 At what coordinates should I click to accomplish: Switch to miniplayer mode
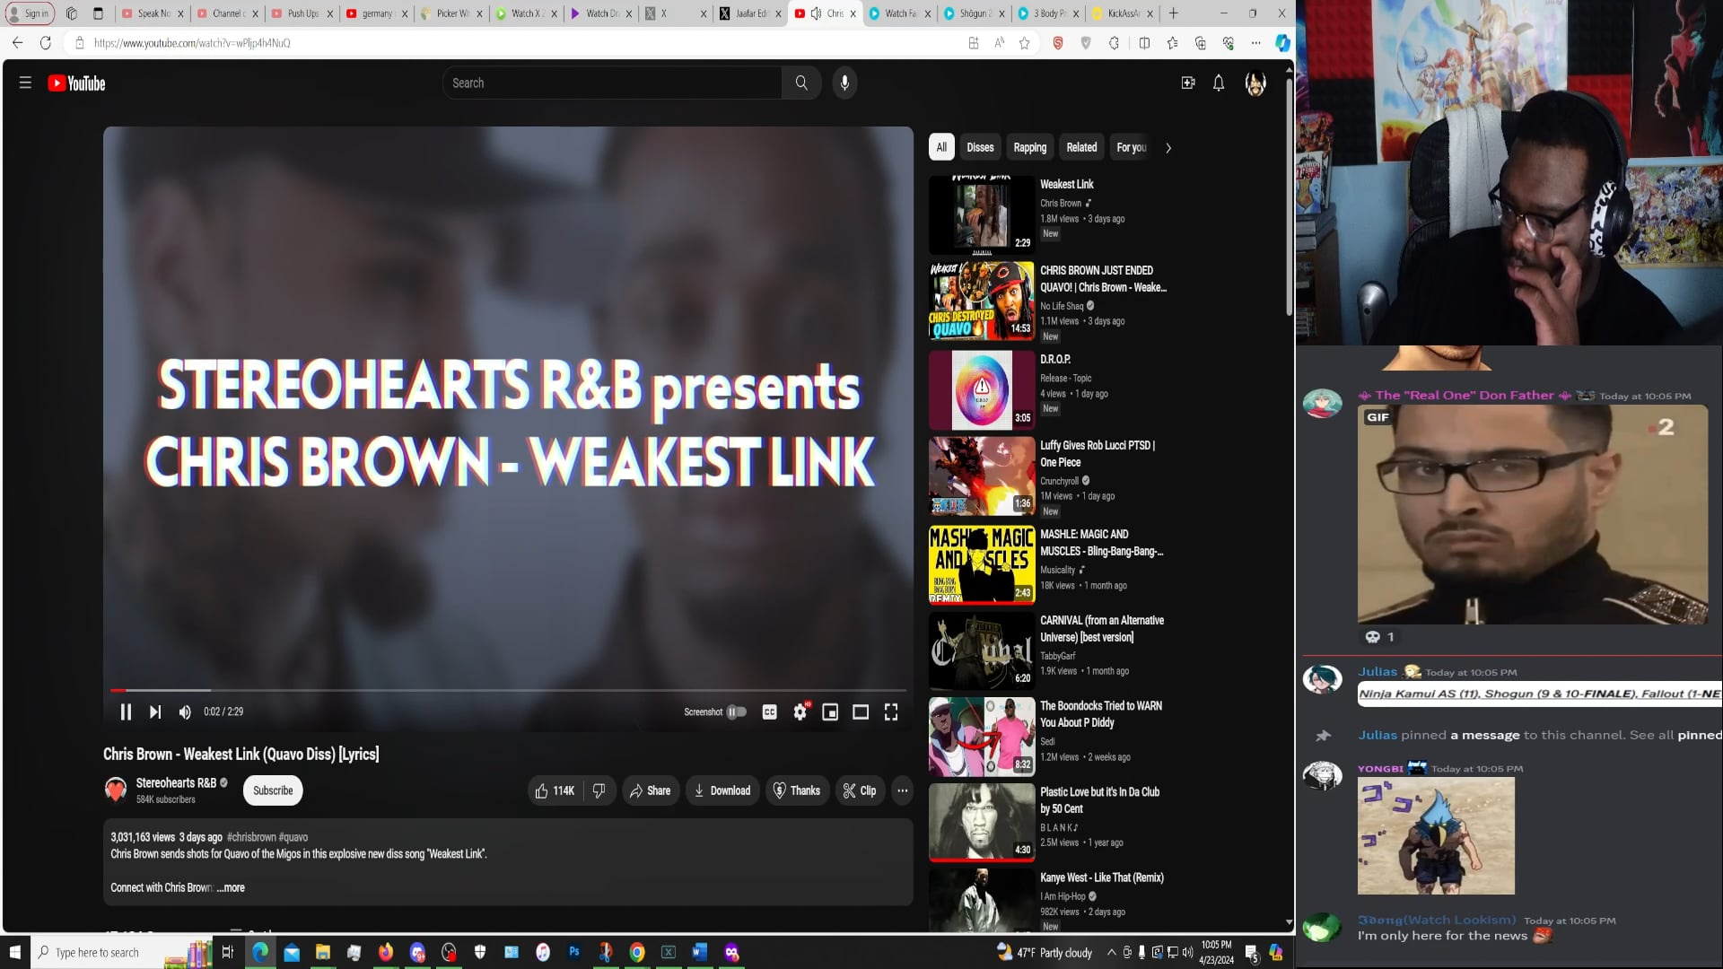[x=830, y=711]
